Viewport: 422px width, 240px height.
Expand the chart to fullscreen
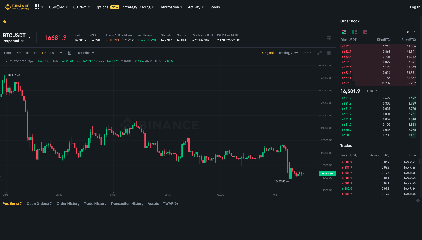(x=319, y=53)
